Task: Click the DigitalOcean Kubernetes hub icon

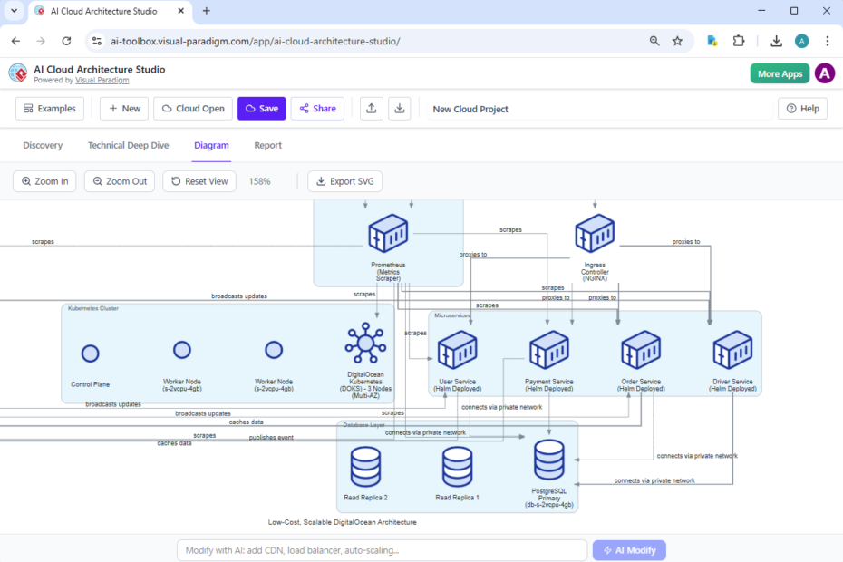Action: (x=365, y=344)
